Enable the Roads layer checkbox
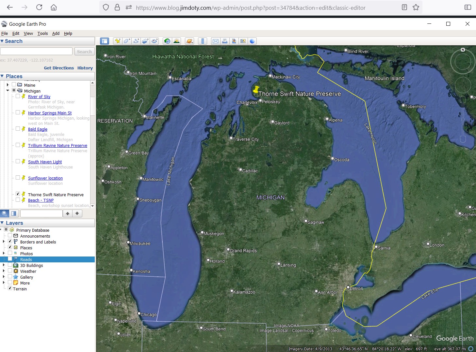Viewport: 476px width, 352px height. pos(10,259)
